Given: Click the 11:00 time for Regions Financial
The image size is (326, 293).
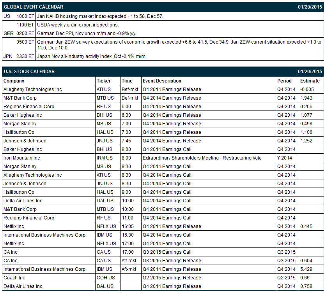Looking at the screenshot, I should click(128, 218).
